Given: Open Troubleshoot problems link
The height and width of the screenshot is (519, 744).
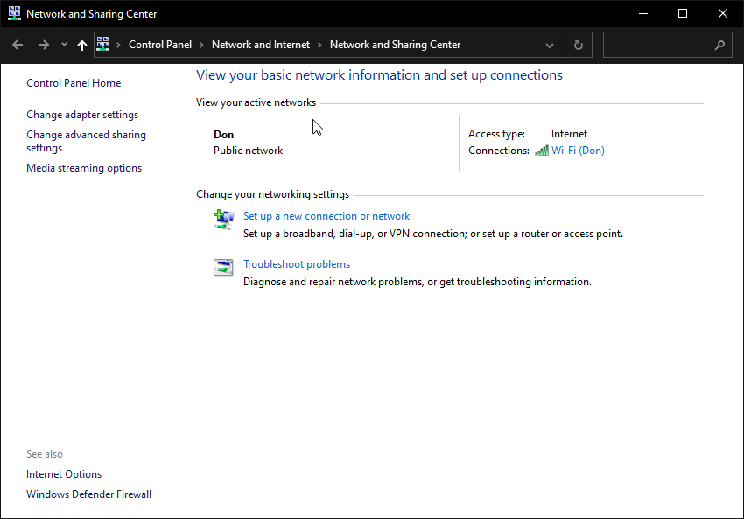Looking at the screenshot, I should (297, 264).
